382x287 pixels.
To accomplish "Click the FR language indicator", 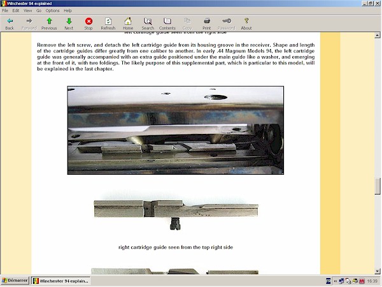I will coord(328,281).
